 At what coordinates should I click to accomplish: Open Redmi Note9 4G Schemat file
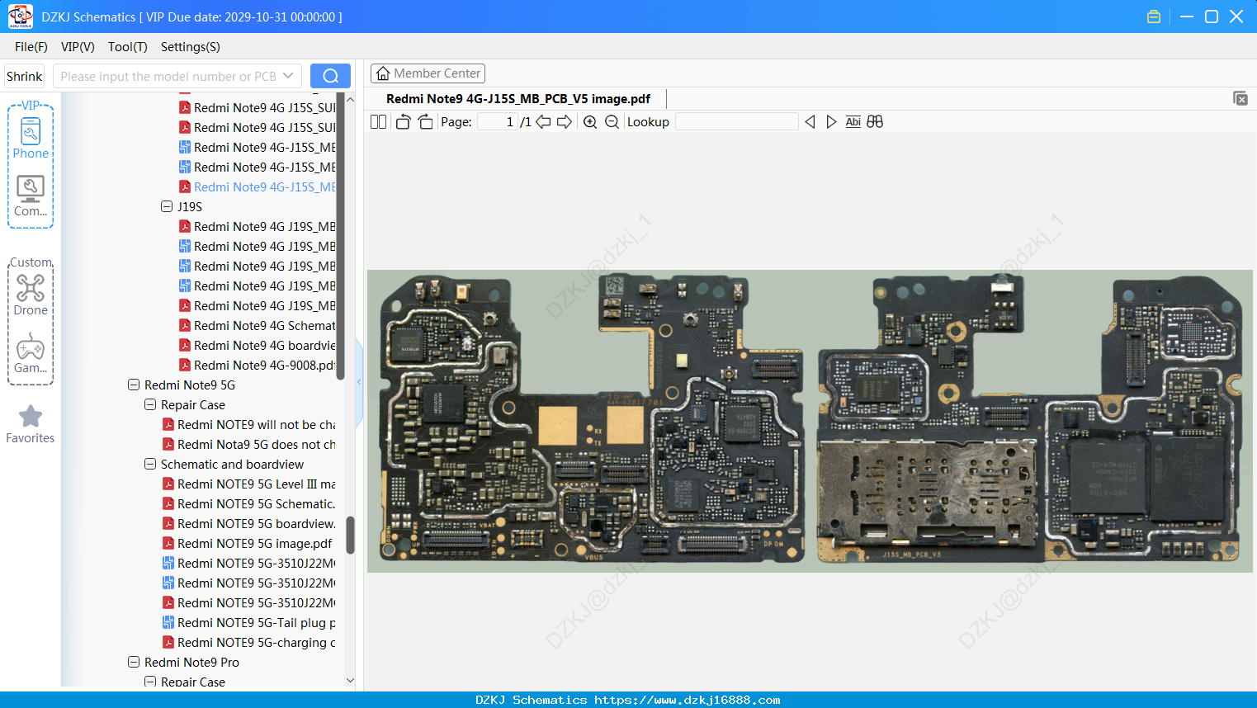click(x=258, y=326)
